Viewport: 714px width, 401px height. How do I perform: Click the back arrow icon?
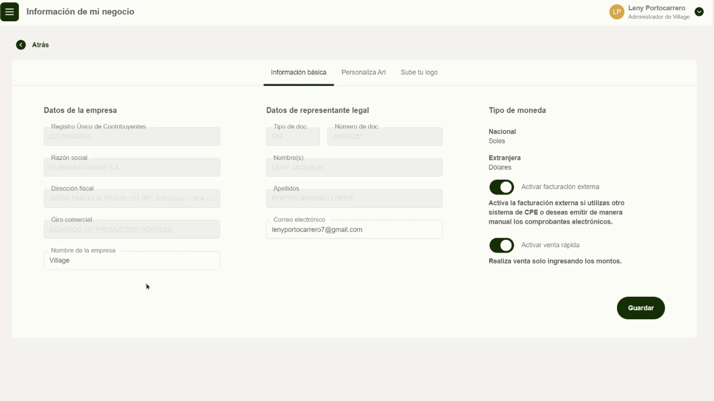21,45
